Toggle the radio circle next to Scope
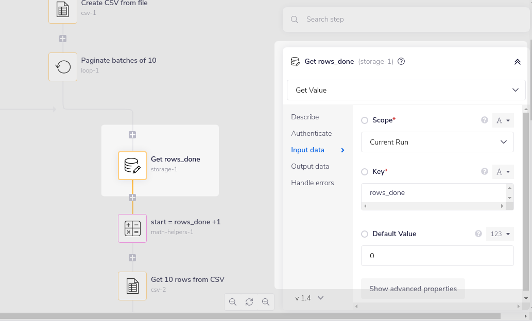Screen dimensions: 532x321 point(365,120)
